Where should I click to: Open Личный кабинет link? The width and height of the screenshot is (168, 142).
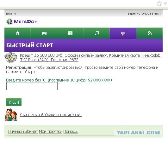[x=23, y=132]
